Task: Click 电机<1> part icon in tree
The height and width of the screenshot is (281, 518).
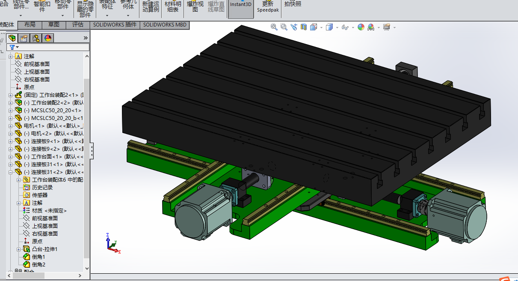Action: tap(18, 126)
